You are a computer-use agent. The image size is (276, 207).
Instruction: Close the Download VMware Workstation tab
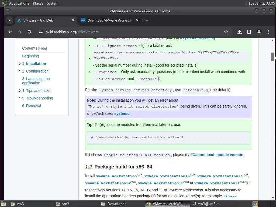click(137, 20)
